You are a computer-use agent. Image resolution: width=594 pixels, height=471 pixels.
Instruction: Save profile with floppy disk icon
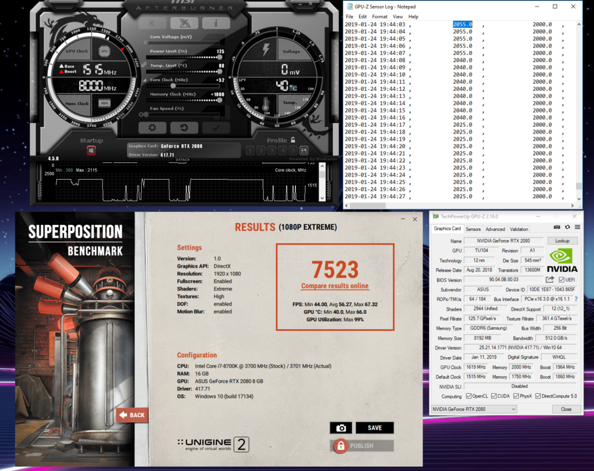304,150
